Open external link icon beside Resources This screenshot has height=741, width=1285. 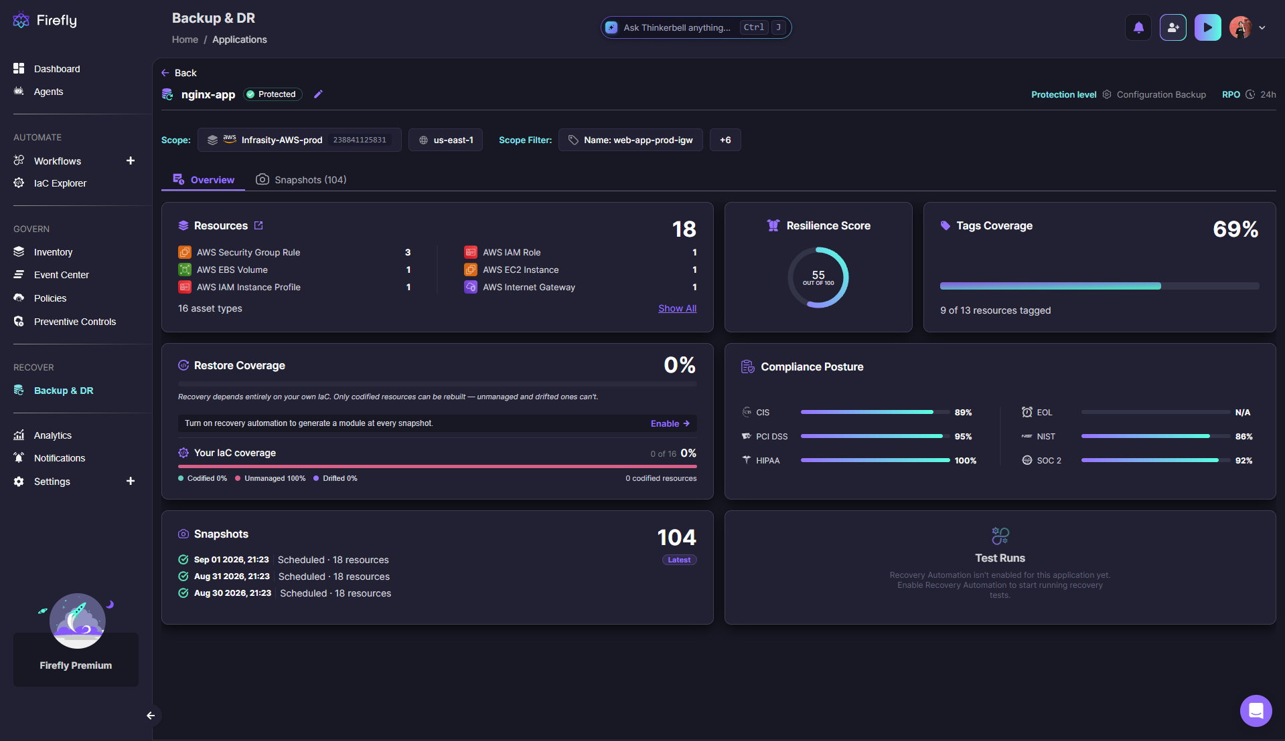click(258, 225)
